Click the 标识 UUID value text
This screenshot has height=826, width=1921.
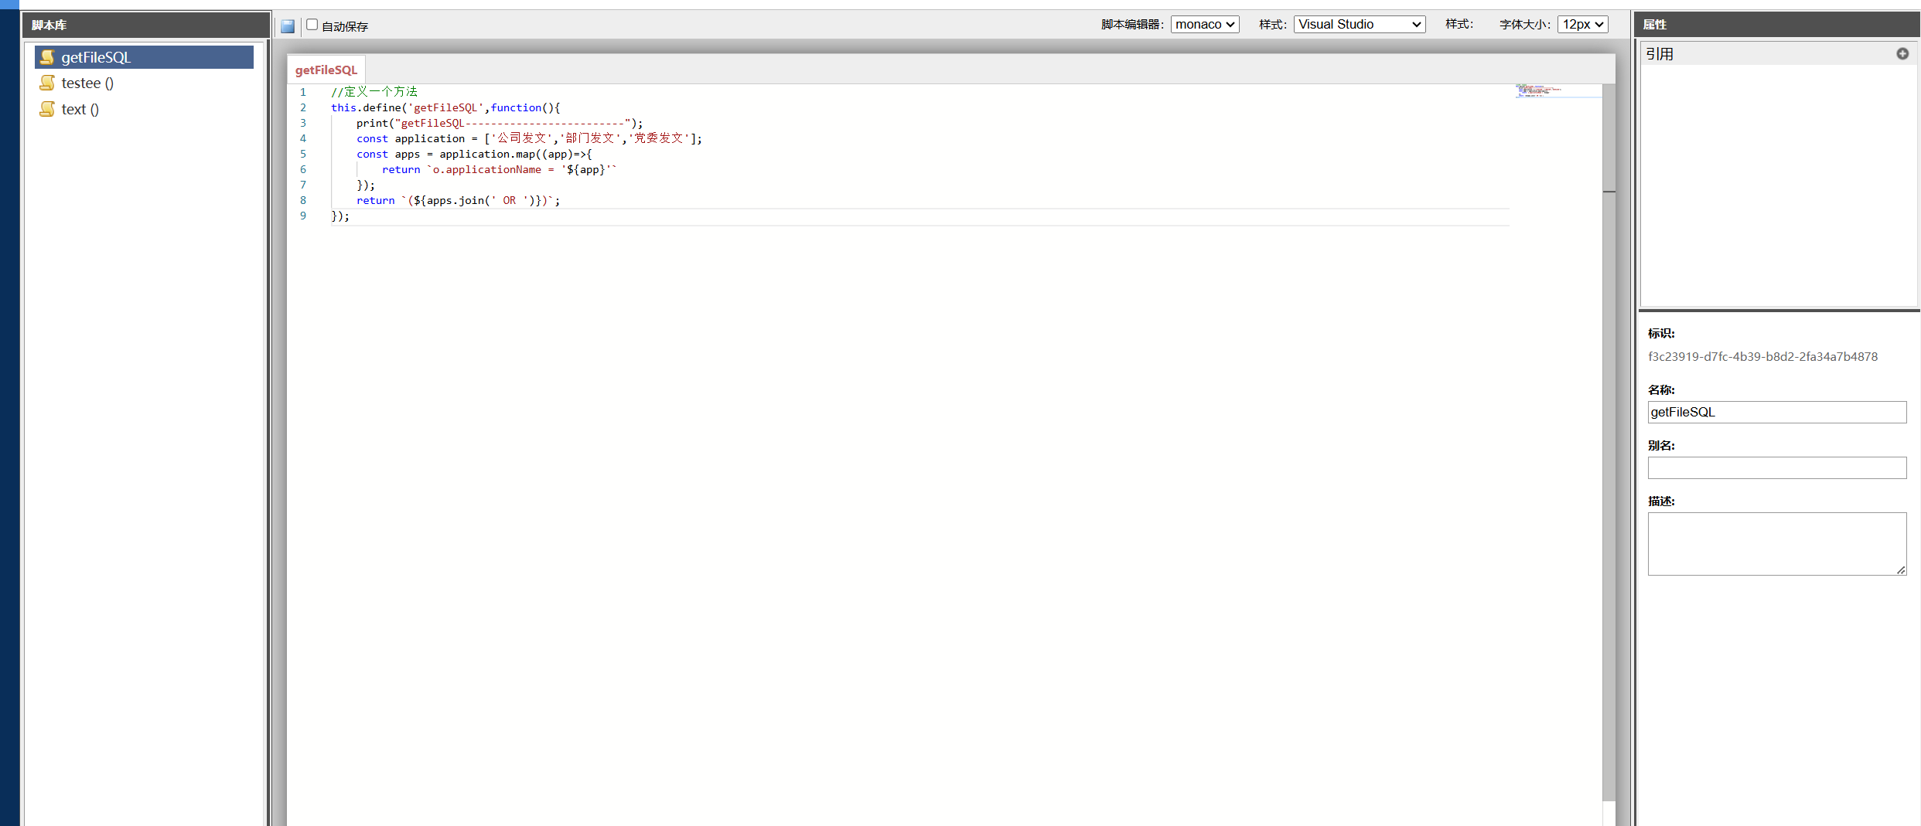point(1762,357)
